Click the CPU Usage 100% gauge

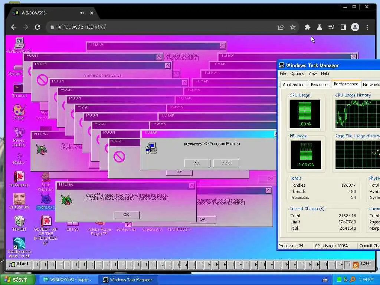click(305, 114)
